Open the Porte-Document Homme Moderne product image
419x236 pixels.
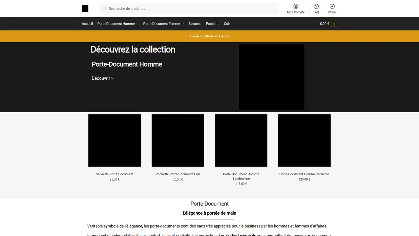(304, 140)
